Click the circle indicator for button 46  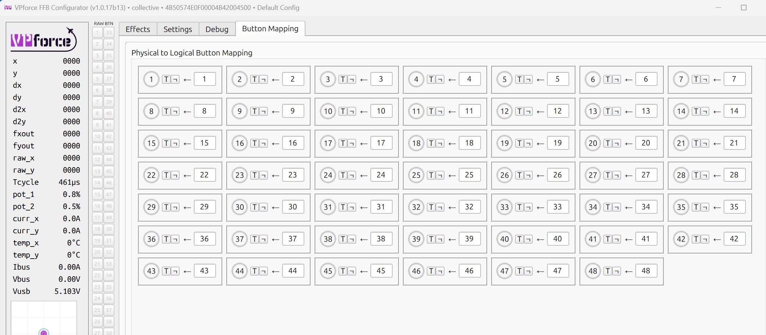416,271
